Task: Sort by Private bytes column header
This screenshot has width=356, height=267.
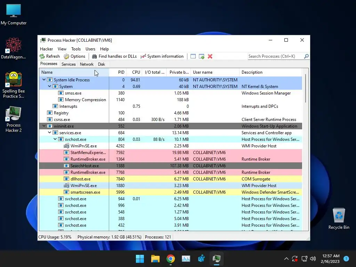Action: 179,72
